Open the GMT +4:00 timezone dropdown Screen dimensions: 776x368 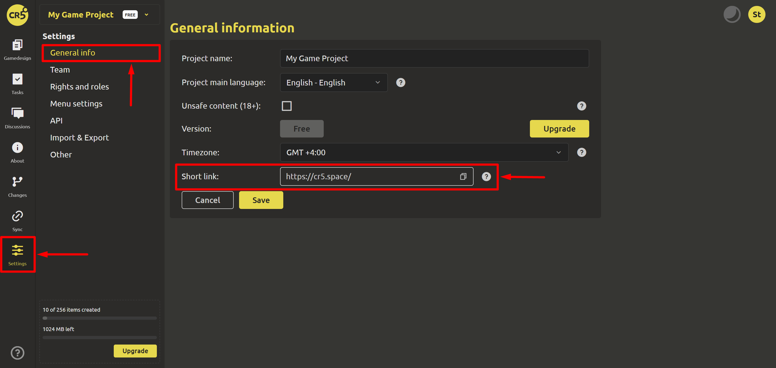click(x=424, y=152)
